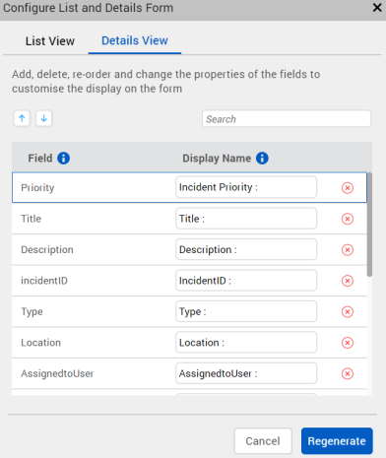The image size is (386, 458).
Task: Click the Regenerate button
Action: coord(337,441)
